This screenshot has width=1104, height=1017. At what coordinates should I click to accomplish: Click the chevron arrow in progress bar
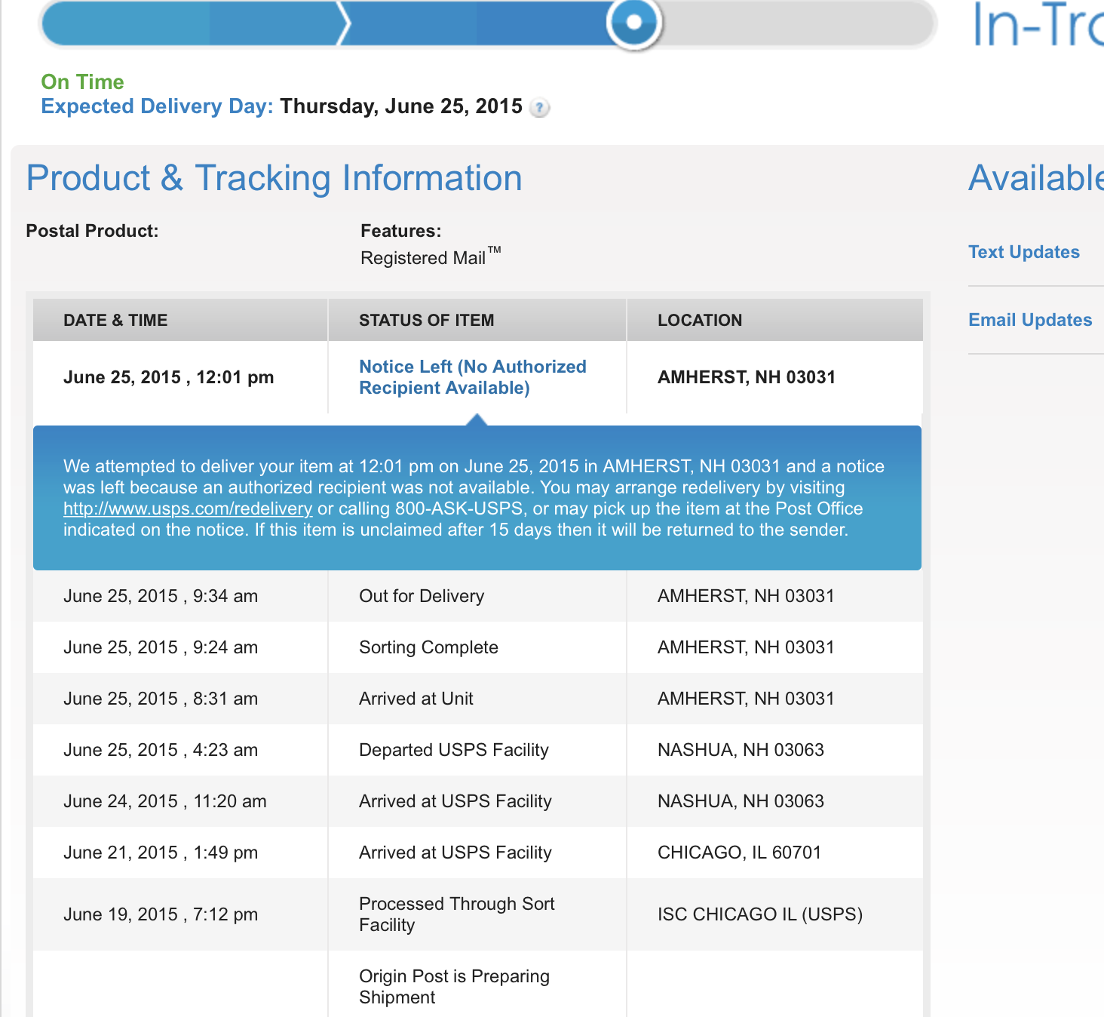(344, 23)
